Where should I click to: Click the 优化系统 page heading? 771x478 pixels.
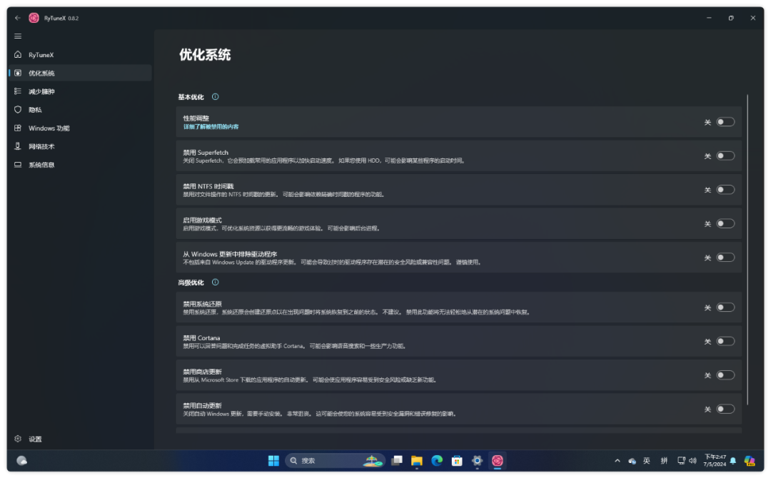205,54
